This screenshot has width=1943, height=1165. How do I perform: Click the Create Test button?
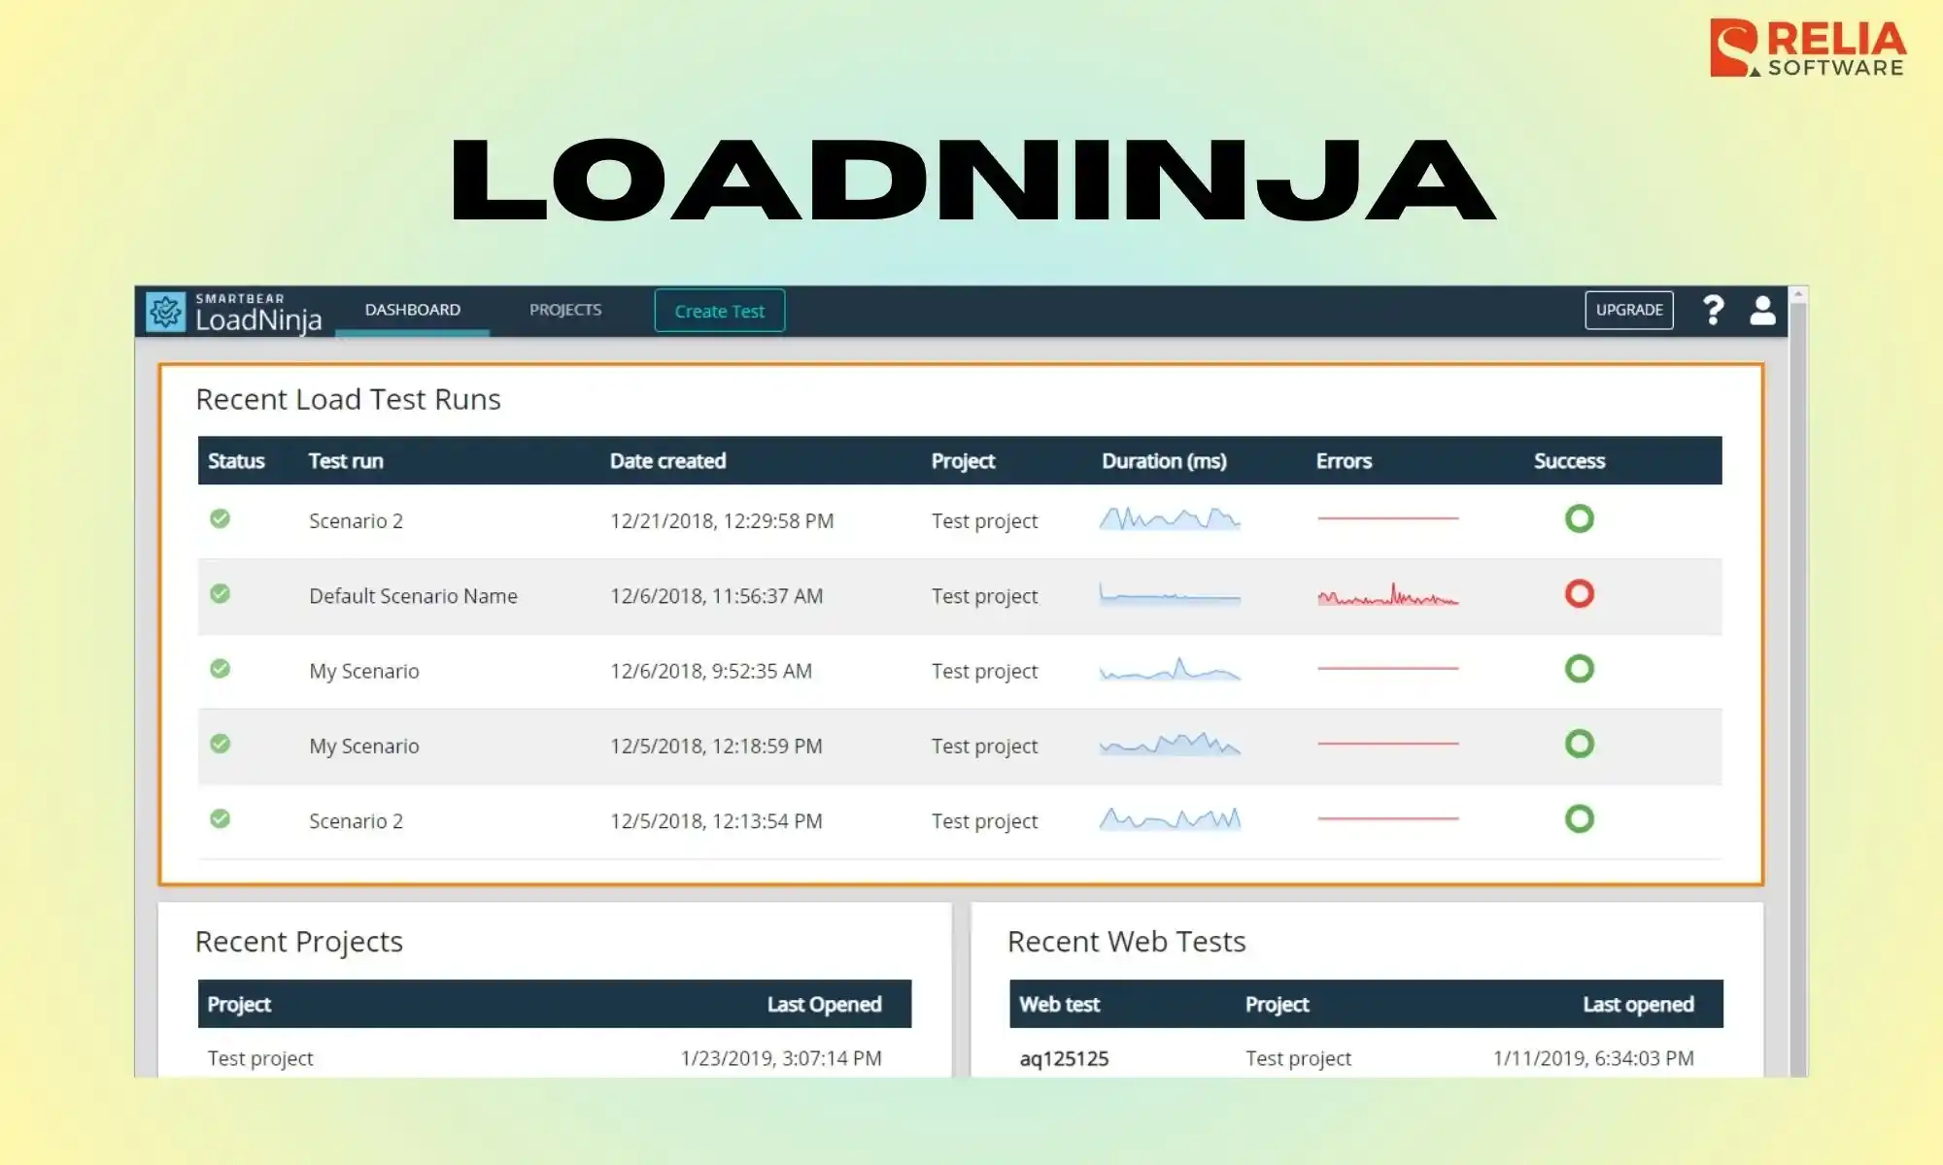point(720,311)
